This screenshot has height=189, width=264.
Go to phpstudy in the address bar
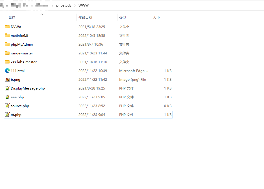click(64, 5)
